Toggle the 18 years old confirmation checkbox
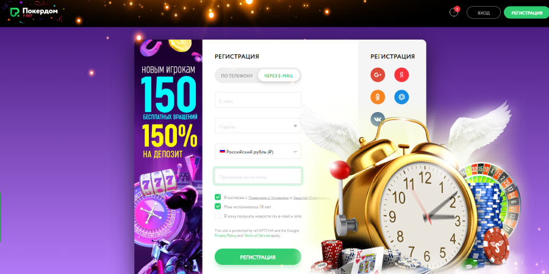Image resolution: width=549 pixels, height=274 pixels. click(x=218, y=206)
